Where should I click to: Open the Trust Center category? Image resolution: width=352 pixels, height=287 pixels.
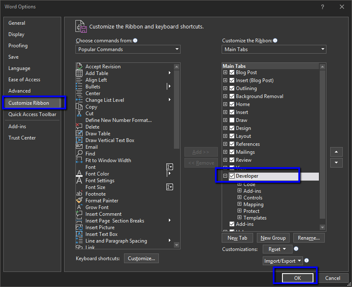[x=22, y=138]
